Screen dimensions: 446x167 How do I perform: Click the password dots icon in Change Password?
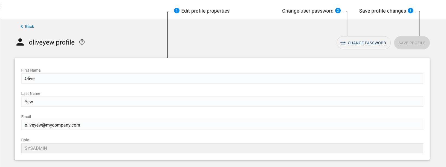pyautogui.click(x=343, y=43)
